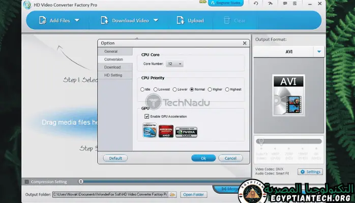
Task: Select Lowest CPU priority
Action: [x=156, y=89]
